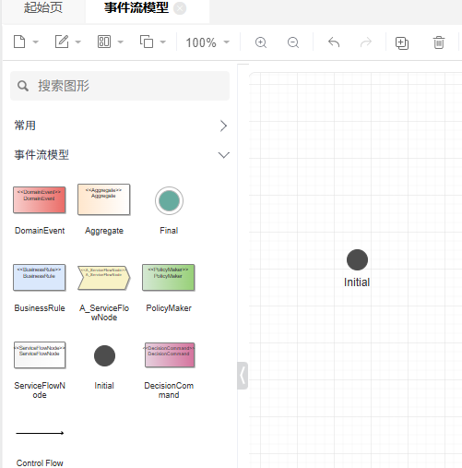Close the 事件流模型 tab
462x468 pixels.
pyautogui.click(x=180, y=8)
